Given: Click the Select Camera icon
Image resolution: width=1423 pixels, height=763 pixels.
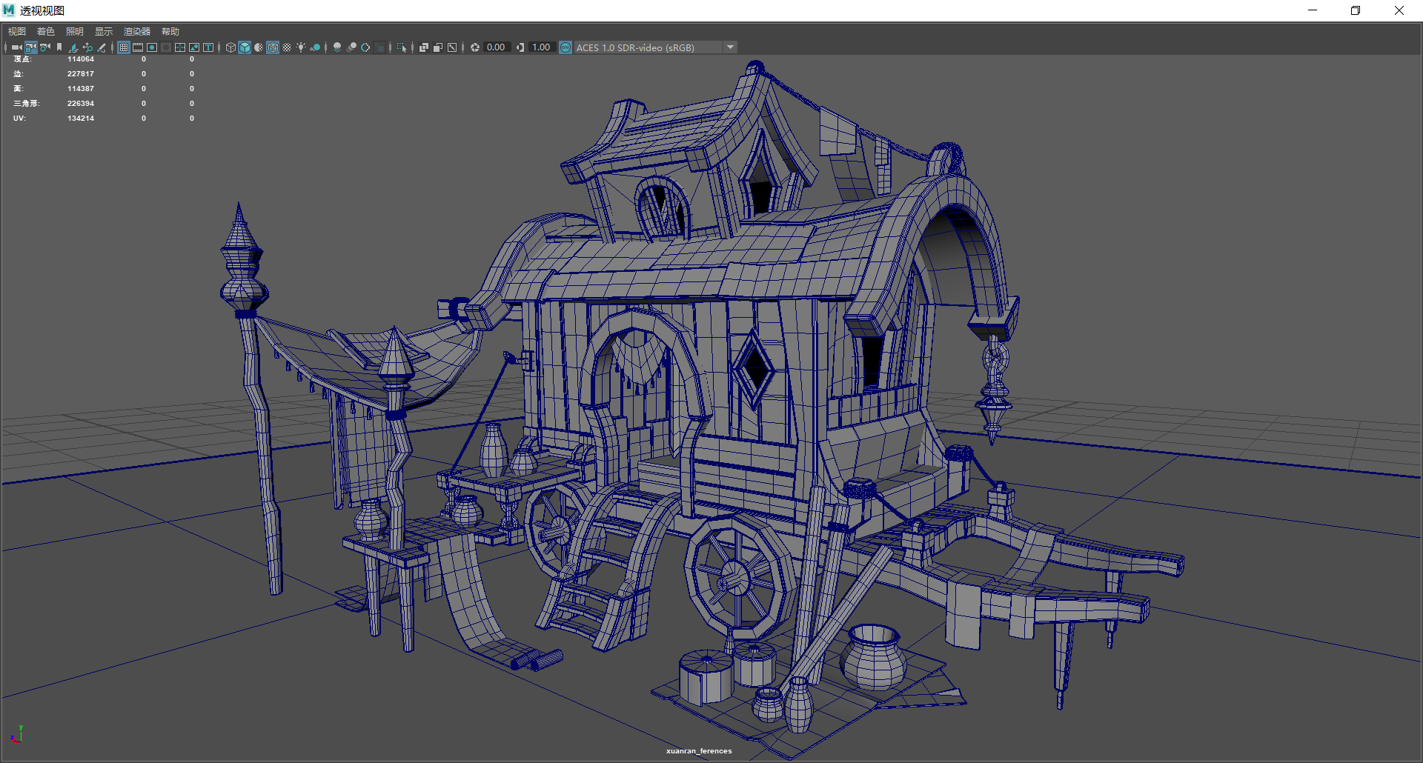Looking at the screenshot, I should pyautogui.click(x=16, y=47).
